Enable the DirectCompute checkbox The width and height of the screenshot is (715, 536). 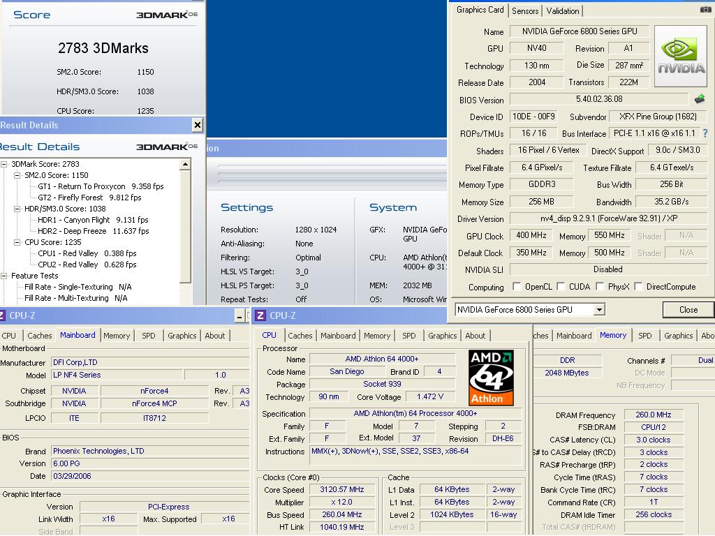638,286
